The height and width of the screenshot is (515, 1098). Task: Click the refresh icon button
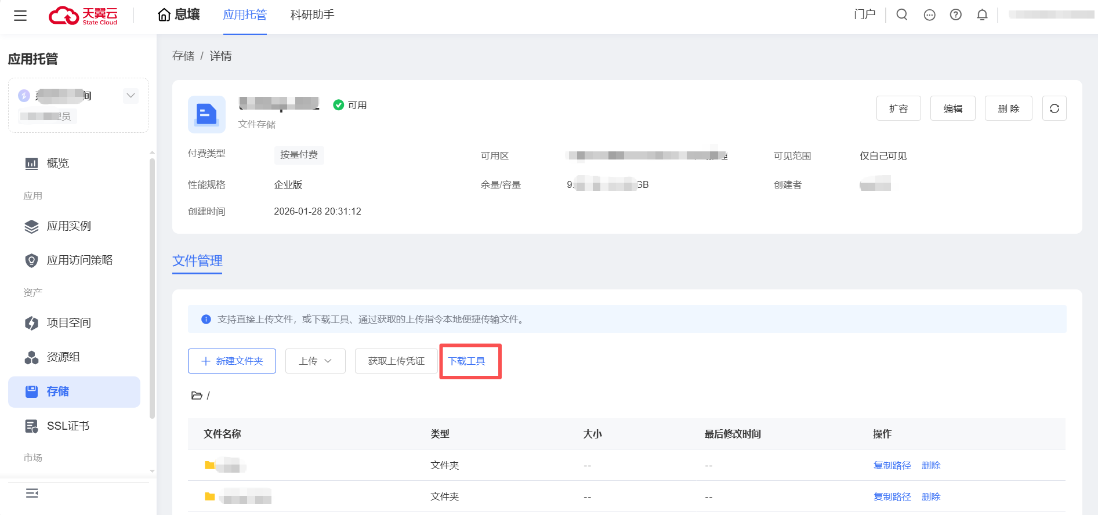tap(1054, 108)
